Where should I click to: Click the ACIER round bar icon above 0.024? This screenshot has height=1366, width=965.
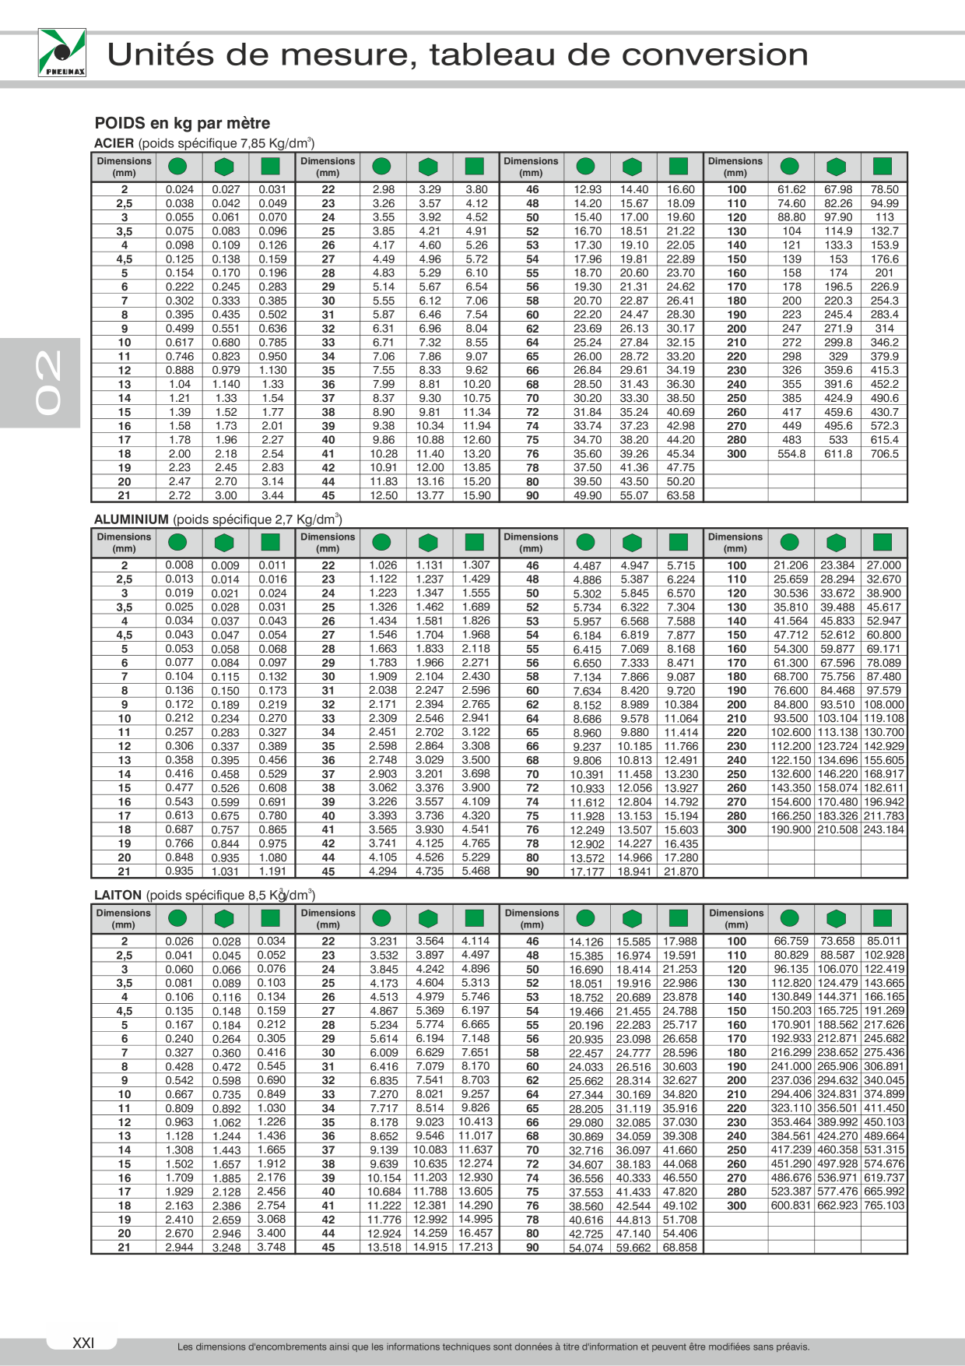coord(178,166)
